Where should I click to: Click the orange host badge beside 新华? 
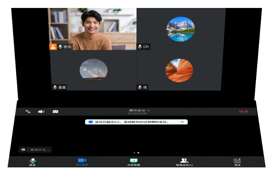point(53,47)
